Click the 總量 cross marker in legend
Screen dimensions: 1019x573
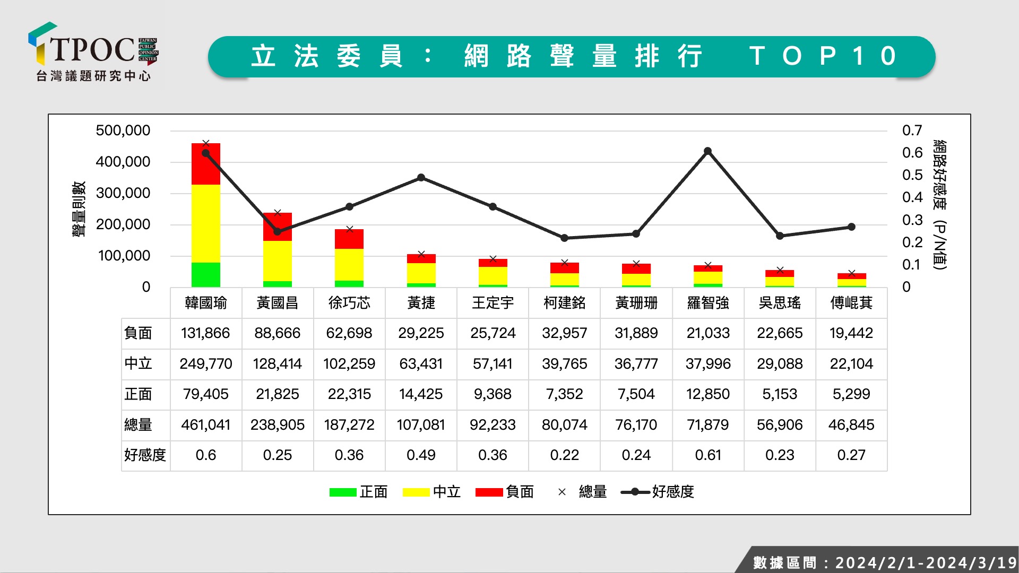(562, 492)
